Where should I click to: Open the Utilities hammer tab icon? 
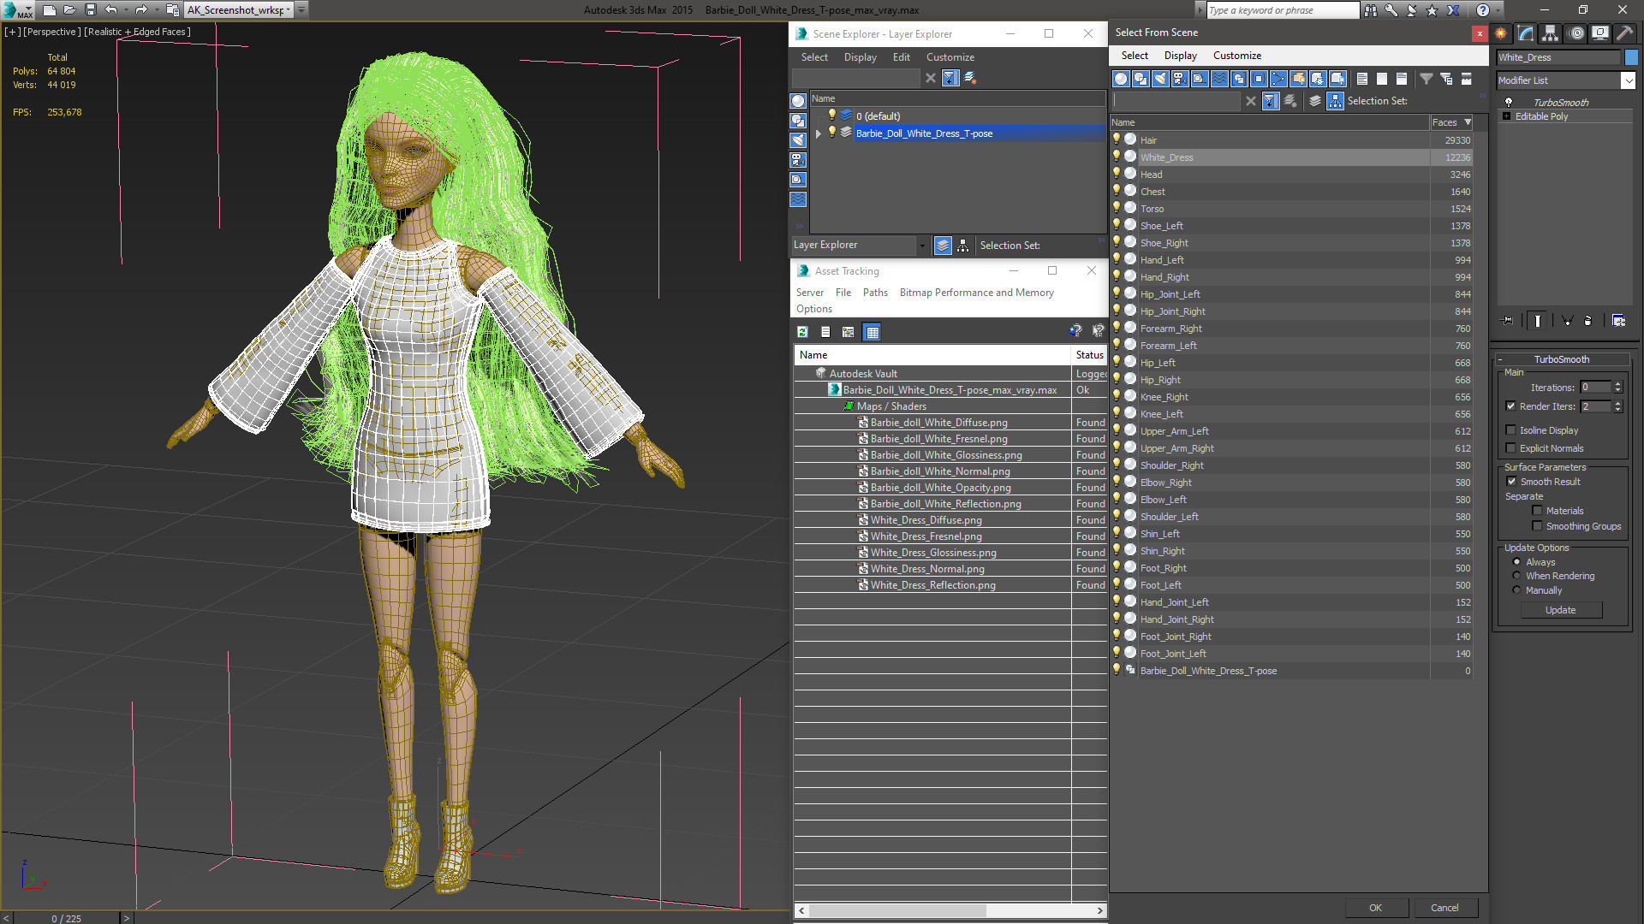(1624, 33)
